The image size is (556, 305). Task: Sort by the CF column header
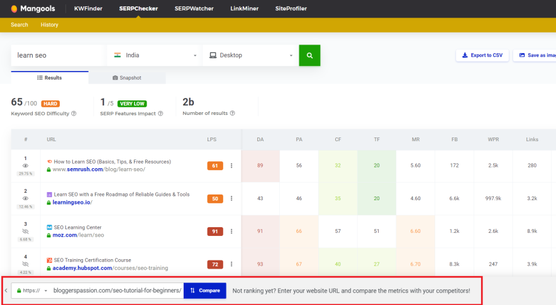pos(338,139)
